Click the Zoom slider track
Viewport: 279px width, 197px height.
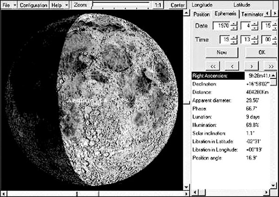(120, 5)
